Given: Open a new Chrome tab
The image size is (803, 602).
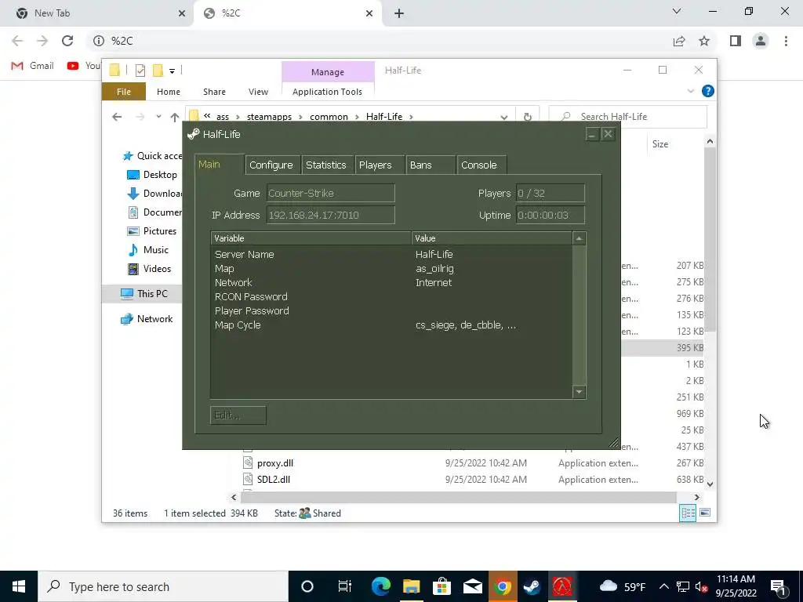Looking at the screenshot, I should (x=399, y=13).
